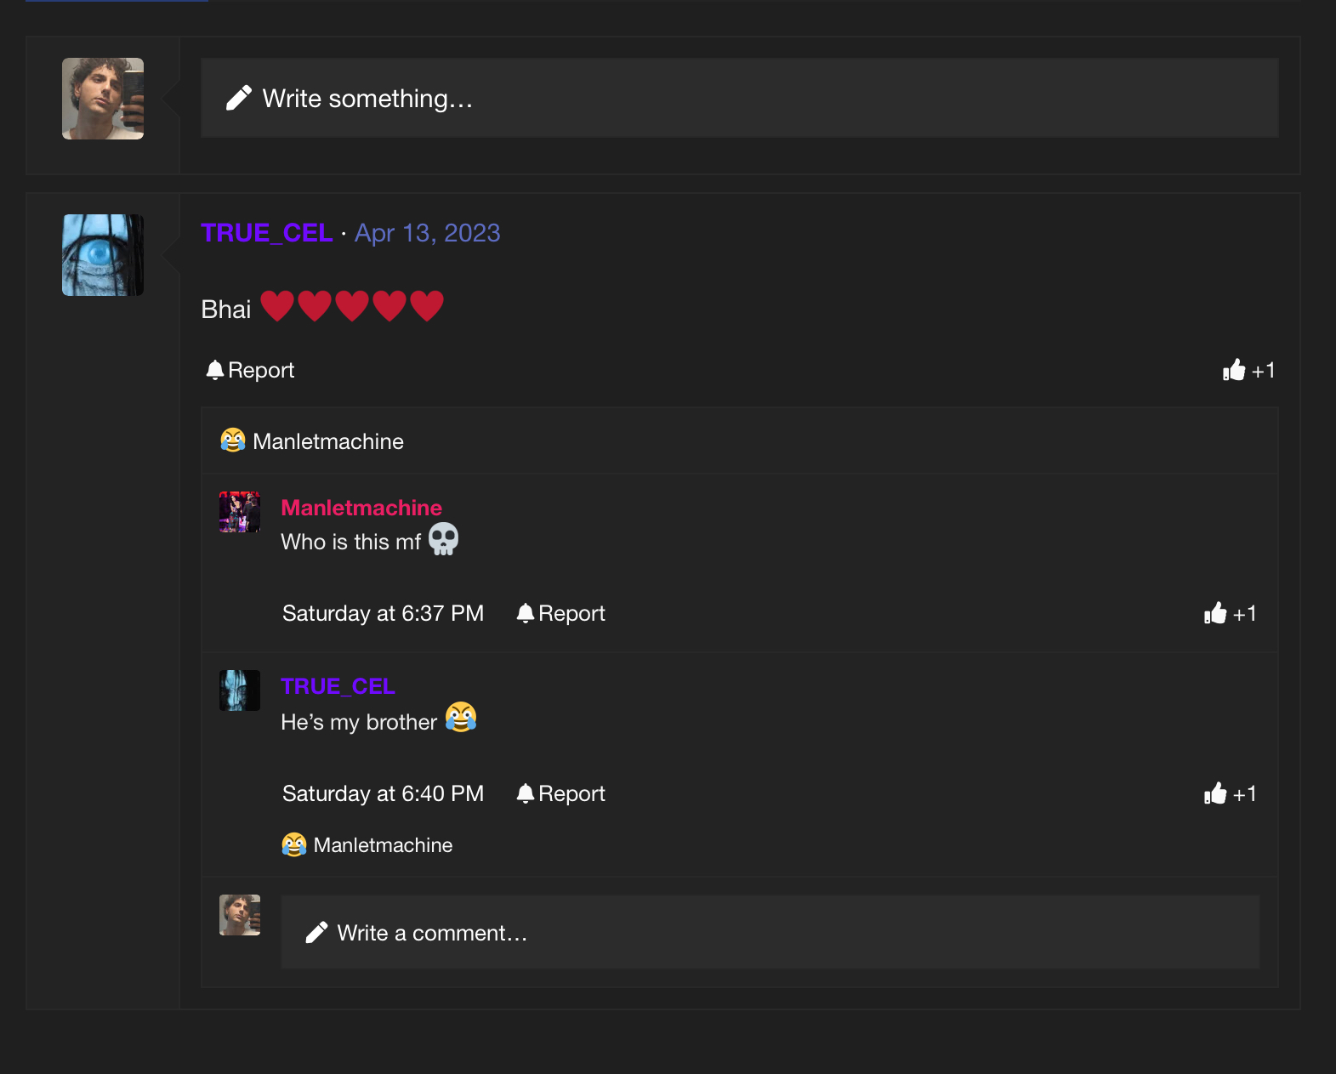This screenshot has height=1074, width=1336.
Task: Click the bell icon to report Bhai post
Action: [215, 370]
